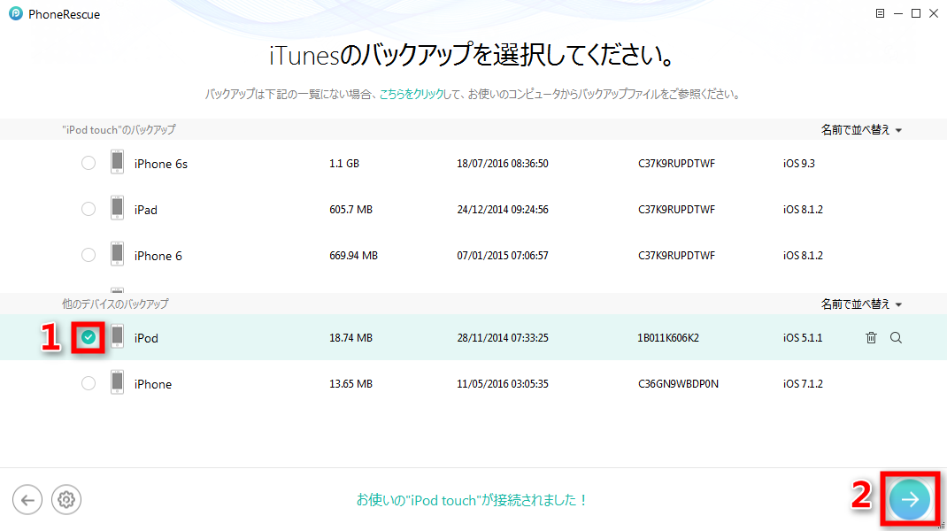Click serial 1B011K606K2
Screen dimensions: 947x531
click(668, 337)
